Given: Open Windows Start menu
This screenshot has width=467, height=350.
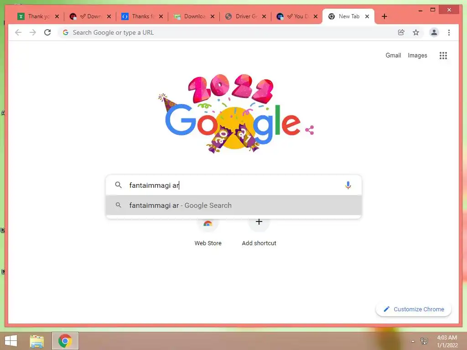Looking at the screenshot, I should click(x=11, y=341).
